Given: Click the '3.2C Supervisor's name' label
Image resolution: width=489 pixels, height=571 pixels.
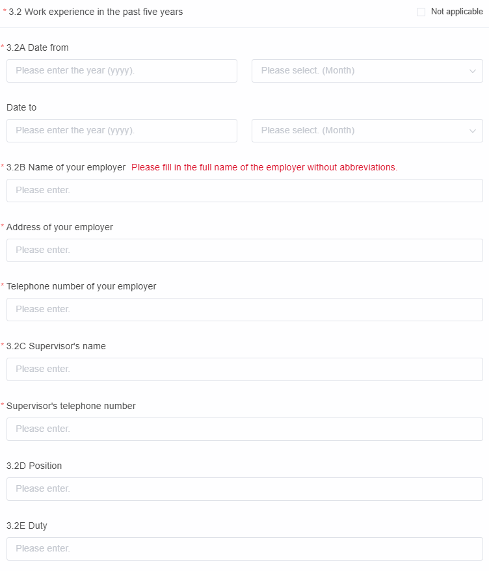Looking at the screenshot, I should (x=56, y=346).
